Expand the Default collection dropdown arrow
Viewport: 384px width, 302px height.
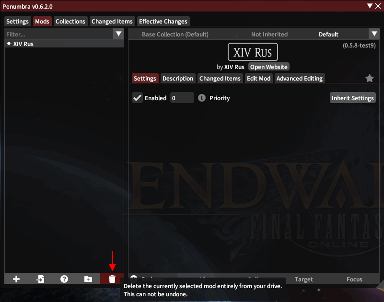tap(374, 34)
